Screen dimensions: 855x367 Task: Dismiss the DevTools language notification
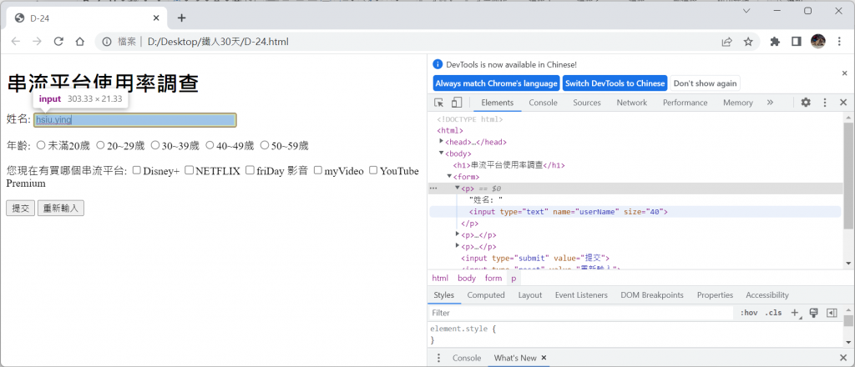[845, 73]
